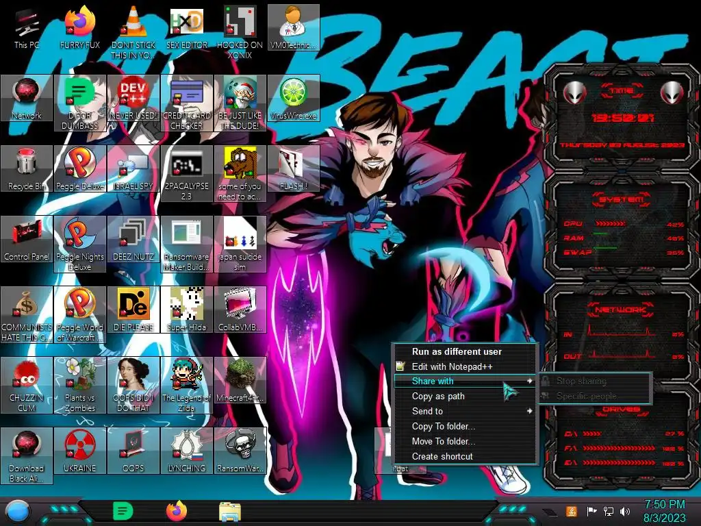Select the LYNCHING desktop icon

186,451
